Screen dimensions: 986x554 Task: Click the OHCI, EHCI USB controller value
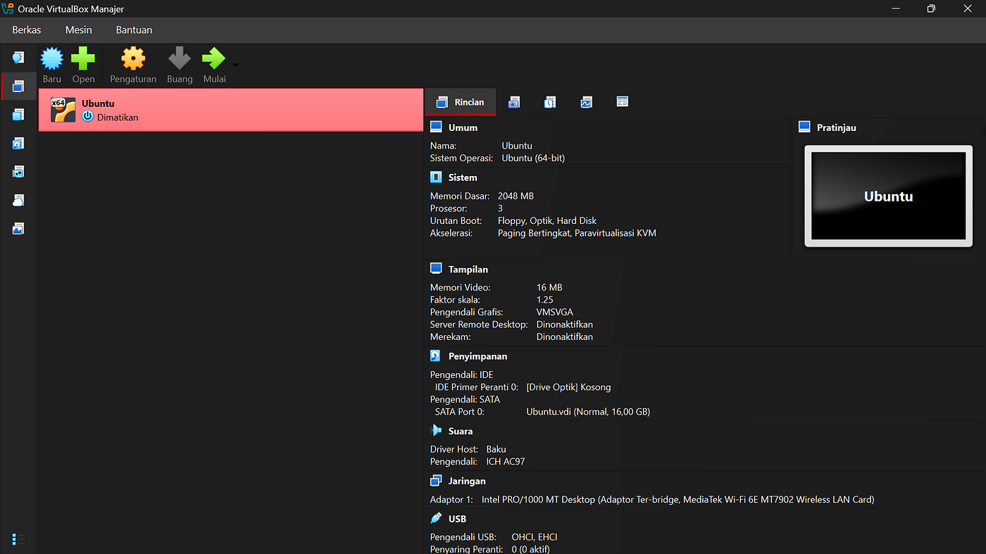tap(535, 537)
